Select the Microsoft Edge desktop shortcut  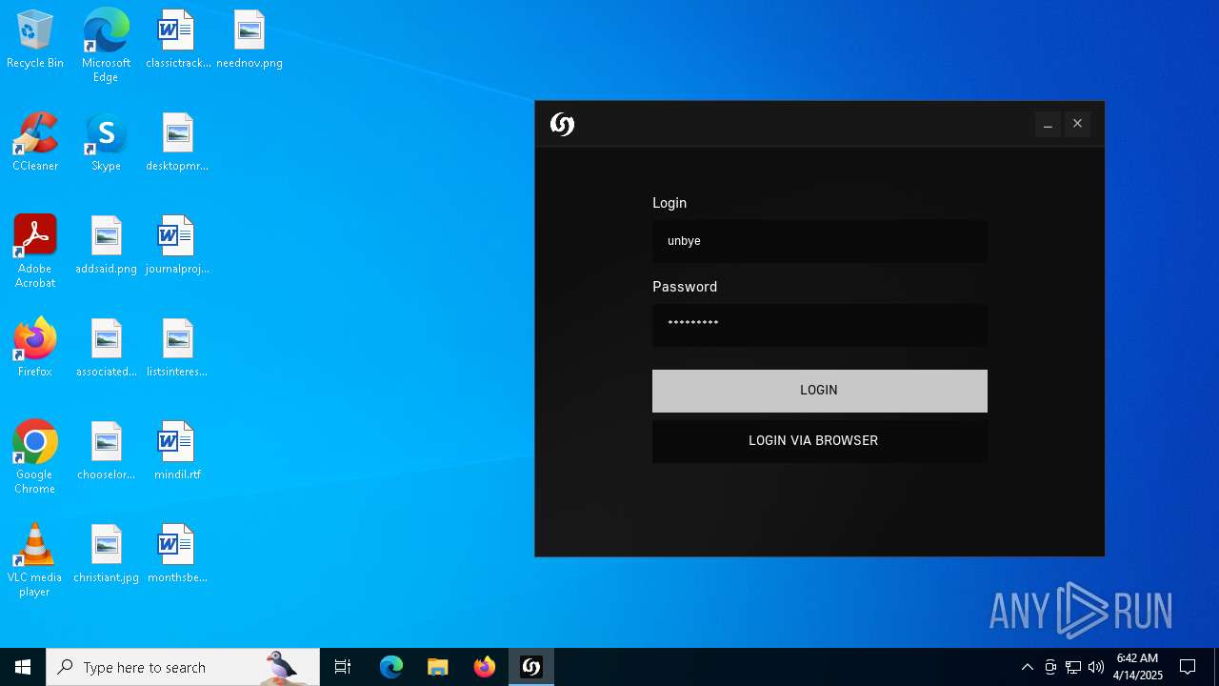(106, 46)
